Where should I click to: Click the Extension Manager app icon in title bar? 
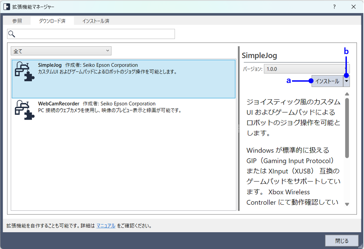[x=7, y=7]
